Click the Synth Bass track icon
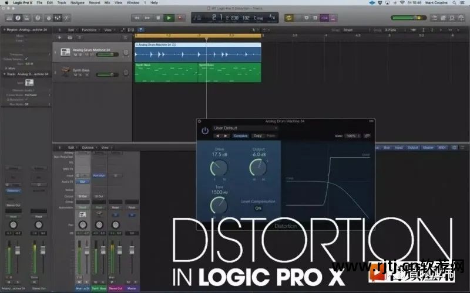Screen dimensions: 470x293 pos(65,72)
